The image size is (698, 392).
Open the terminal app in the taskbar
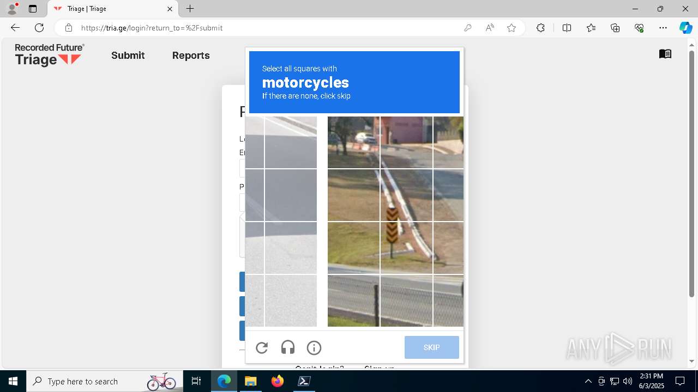tap(304, 381)
